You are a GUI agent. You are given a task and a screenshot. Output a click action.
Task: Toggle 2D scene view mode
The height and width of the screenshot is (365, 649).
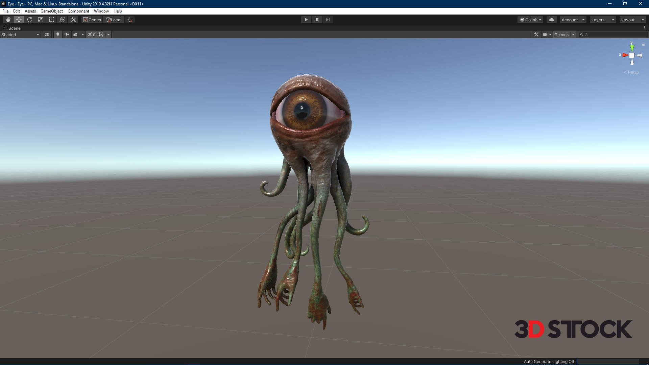coord(47,34)
